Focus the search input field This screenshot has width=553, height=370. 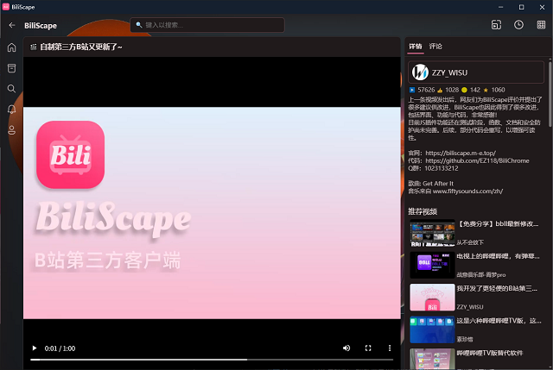coord(207,25)
